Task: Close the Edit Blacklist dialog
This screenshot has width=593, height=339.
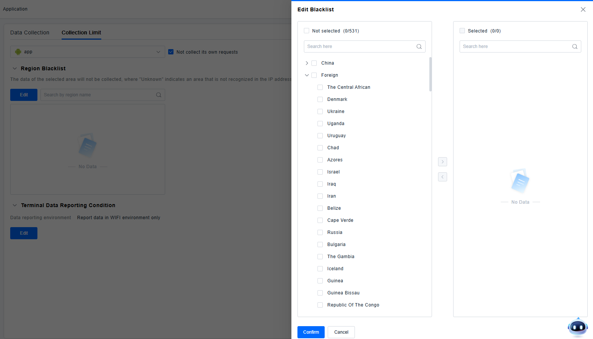Action: coord(583,9)
